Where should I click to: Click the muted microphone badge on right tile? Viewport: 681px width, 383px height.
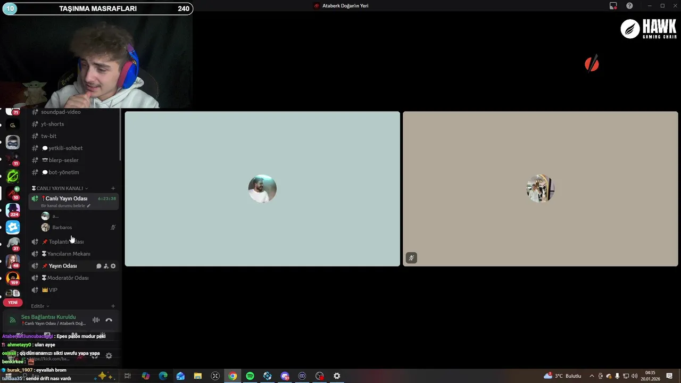(411, 258)
